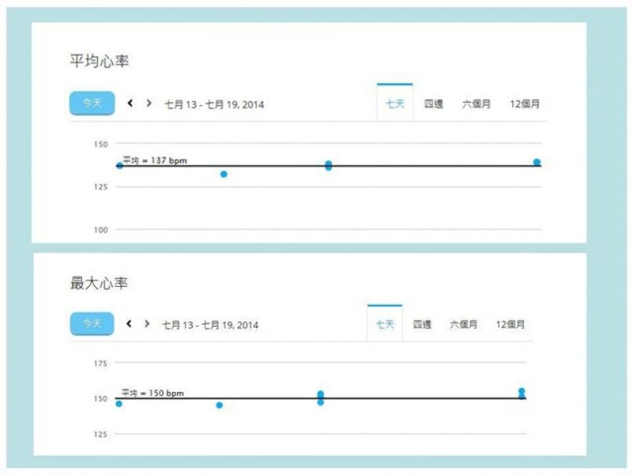Select leftmost data point in 平均心率 chart

119,165
